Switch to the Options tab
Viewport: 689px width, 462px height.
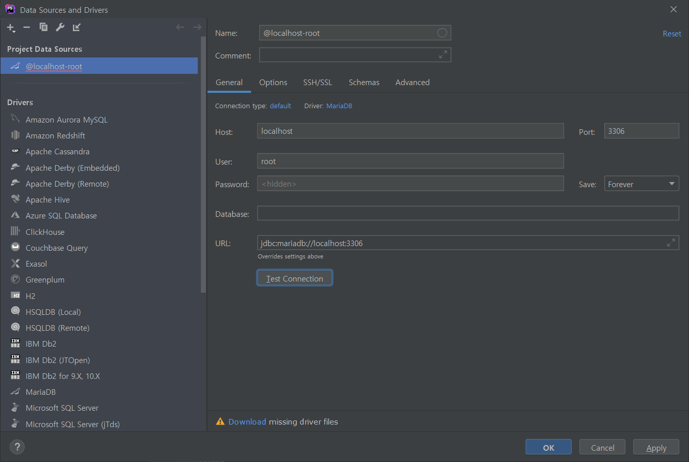point(273,82)
